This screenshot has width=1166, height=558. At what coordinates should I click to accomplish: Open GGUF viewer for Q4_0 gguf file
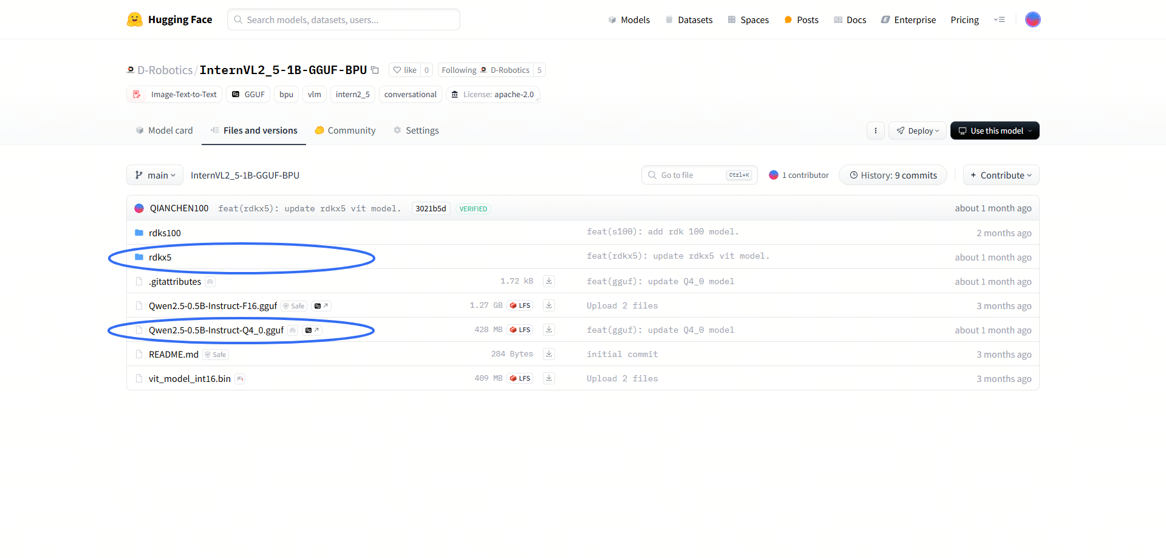click(x=312, y=330)
